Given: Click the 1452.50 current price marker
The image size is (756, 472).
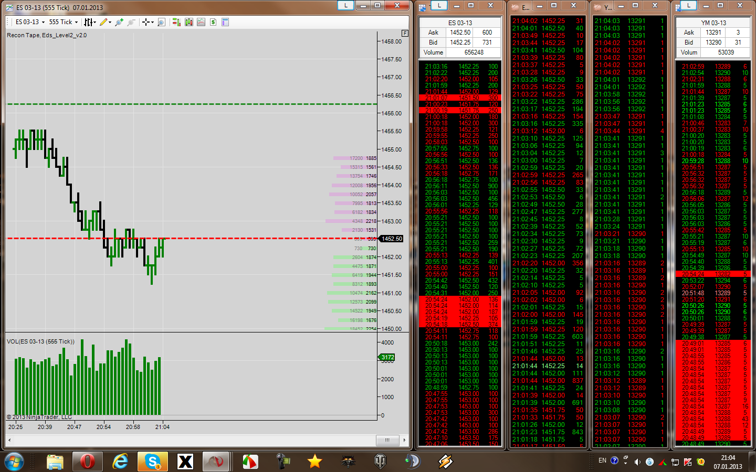Looking at the screenshot, I should click(392, 239).
